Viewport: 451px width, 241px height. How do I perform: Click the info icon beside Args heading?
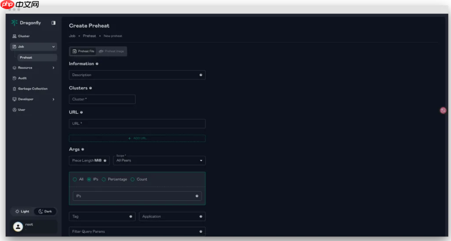83,149
